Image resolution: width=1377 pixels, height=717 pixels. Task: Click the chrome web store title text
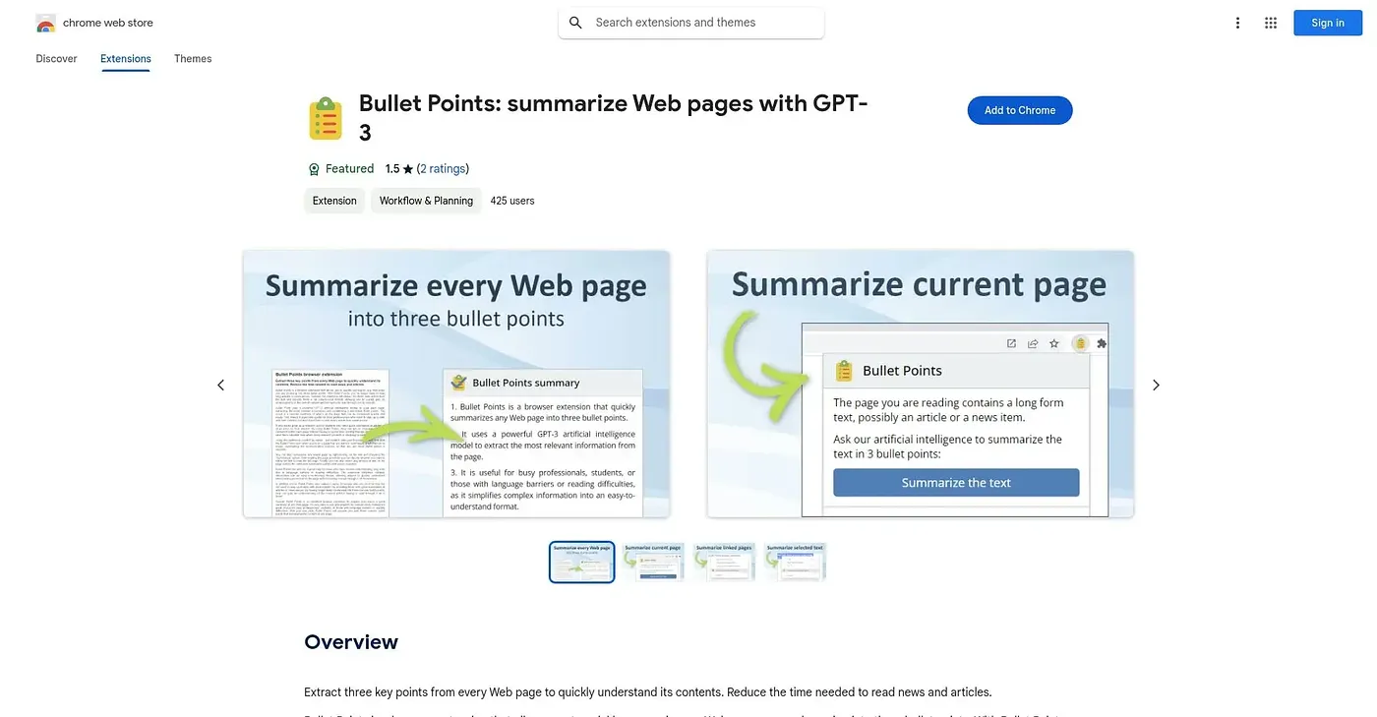(108, 23)
